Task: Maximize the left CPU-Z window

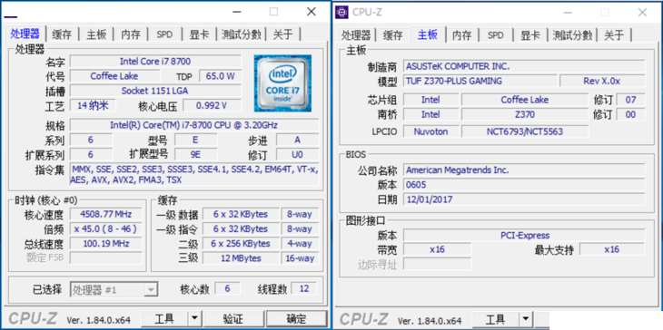Action: 274,12
